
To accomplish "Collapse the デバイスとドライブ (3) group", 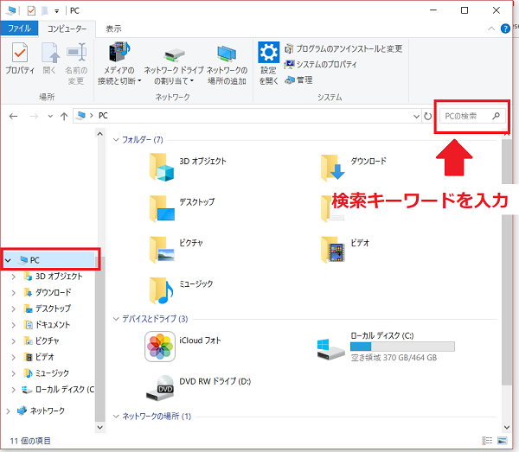I will click(116, 319).
